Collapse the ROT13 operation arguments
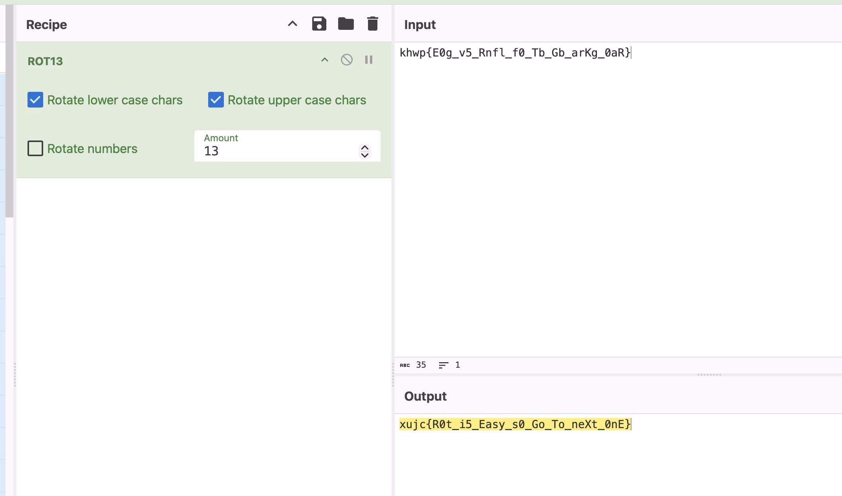842x496 pixels. (x=324, y=60)
